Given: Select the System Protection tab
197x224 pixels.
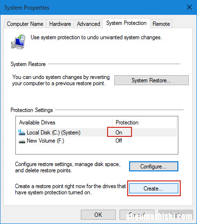Looking at the screenshot, I should point(126,23).
